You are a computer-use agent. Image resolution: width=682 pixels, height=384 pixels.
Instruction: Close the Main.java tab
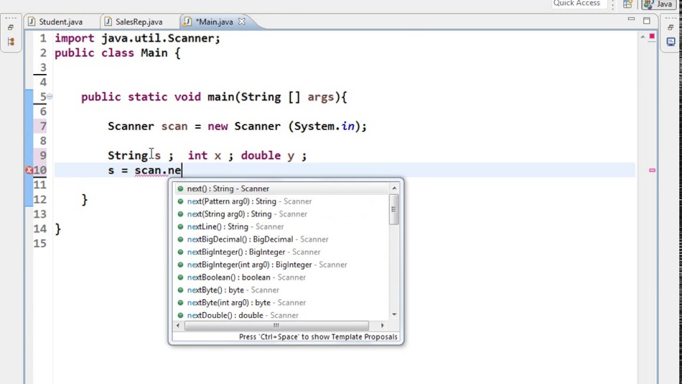(241, 21)
